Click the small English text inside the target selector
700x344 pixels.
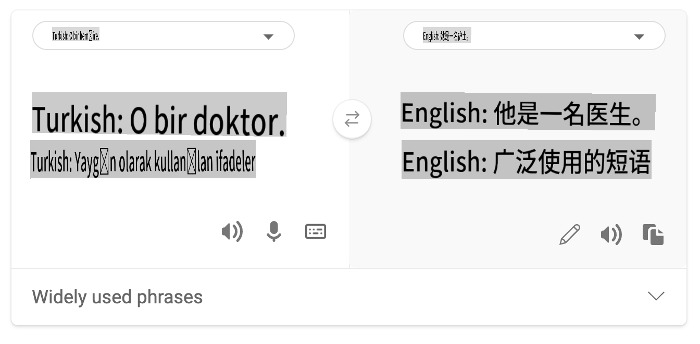point(446,36)
